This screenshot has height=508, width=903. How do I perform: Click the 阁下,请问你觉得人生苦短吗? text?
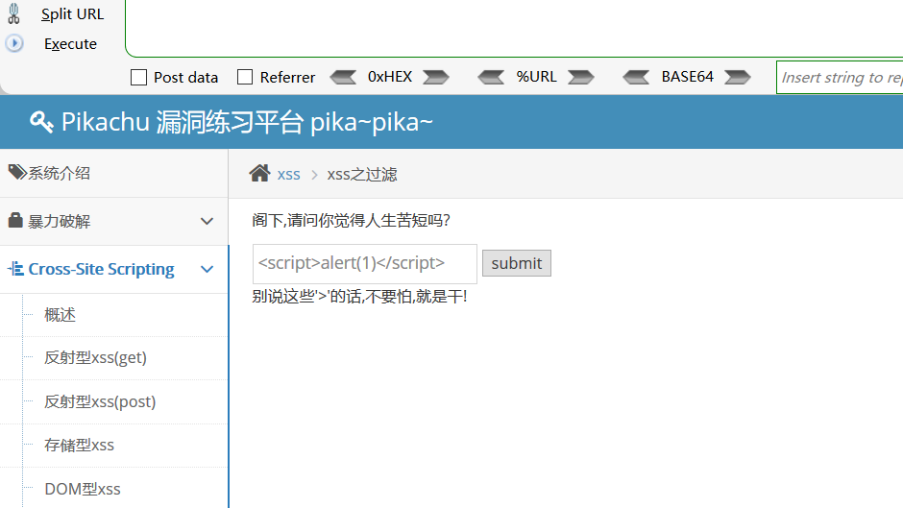pyautogui.click(x=352, y=220)
